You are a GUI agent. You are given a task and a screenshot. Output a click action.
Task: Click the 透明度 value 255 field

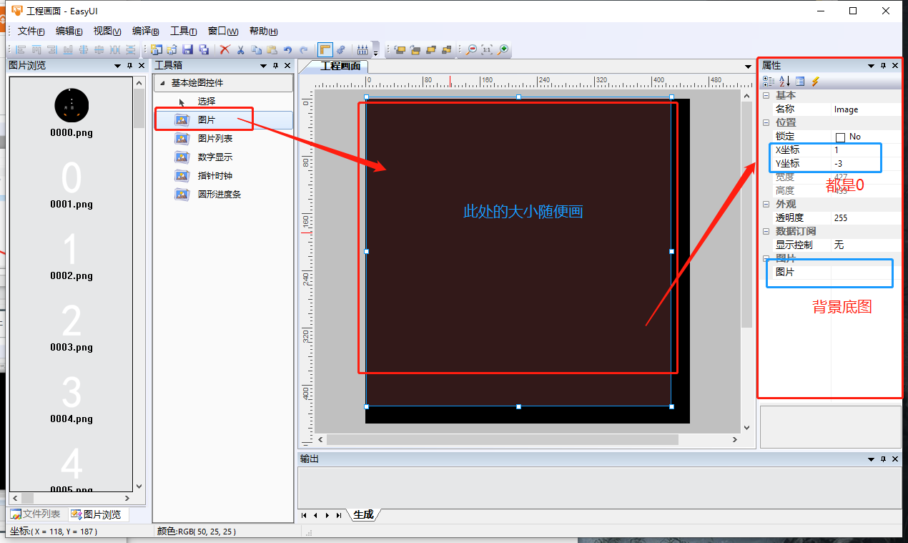[866, 217]
